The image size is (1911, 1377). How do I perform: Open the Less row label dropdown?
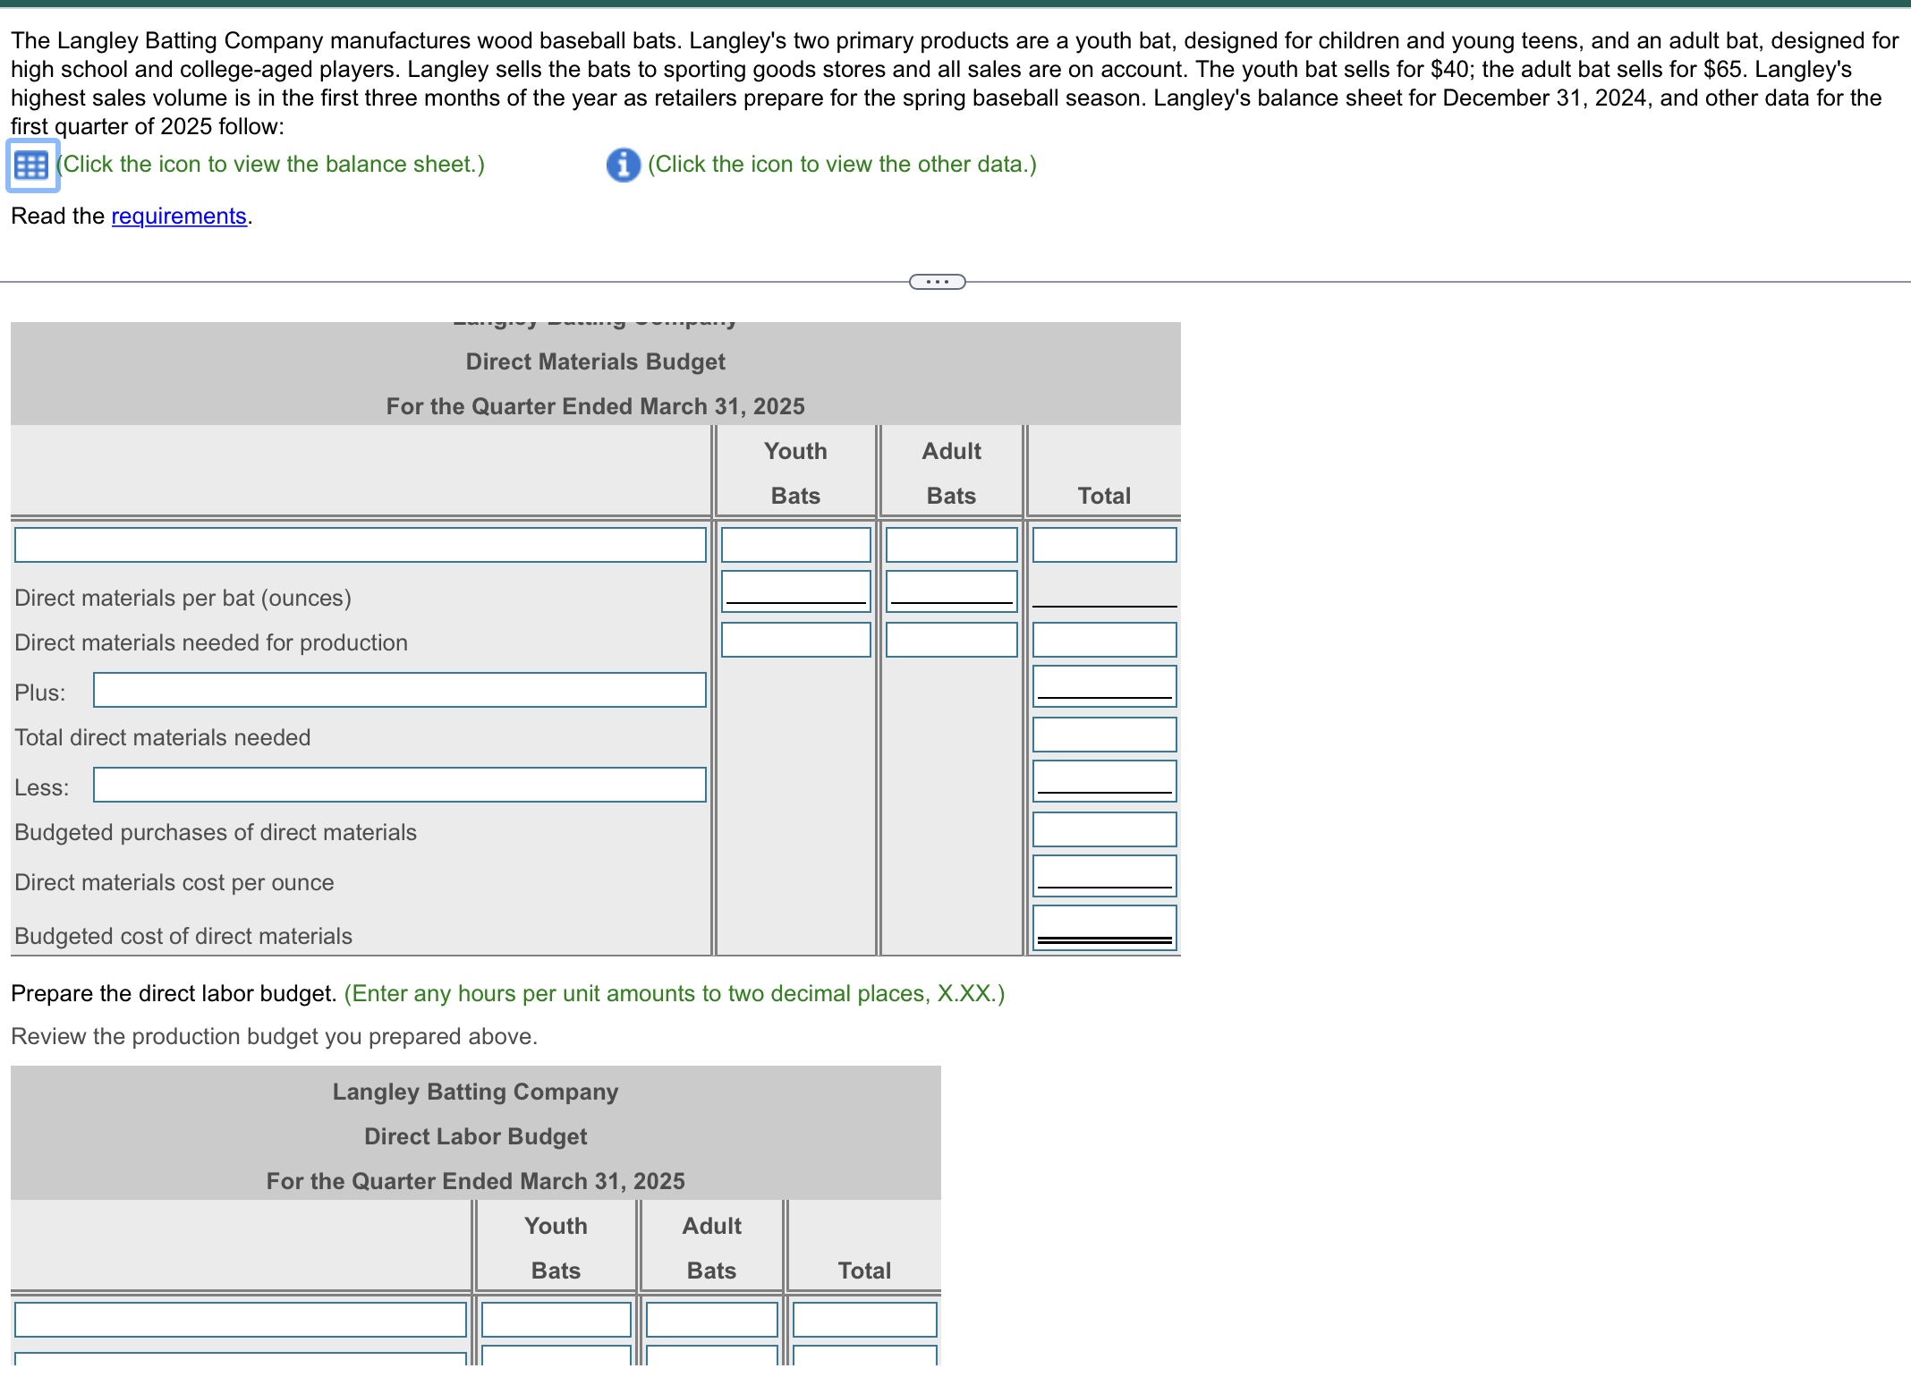tap(399, 786)
